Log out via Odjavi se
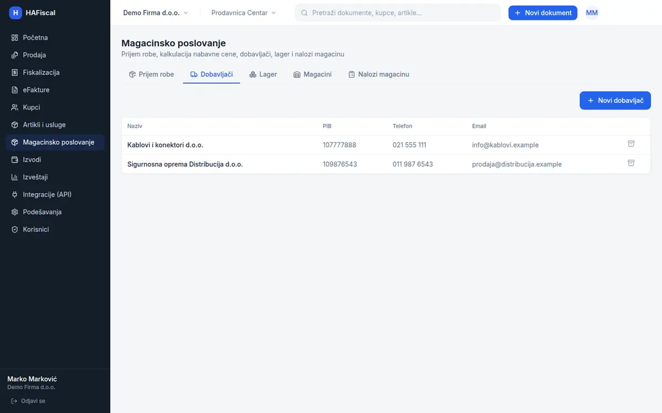662x413 pixels. coord(28,401)
